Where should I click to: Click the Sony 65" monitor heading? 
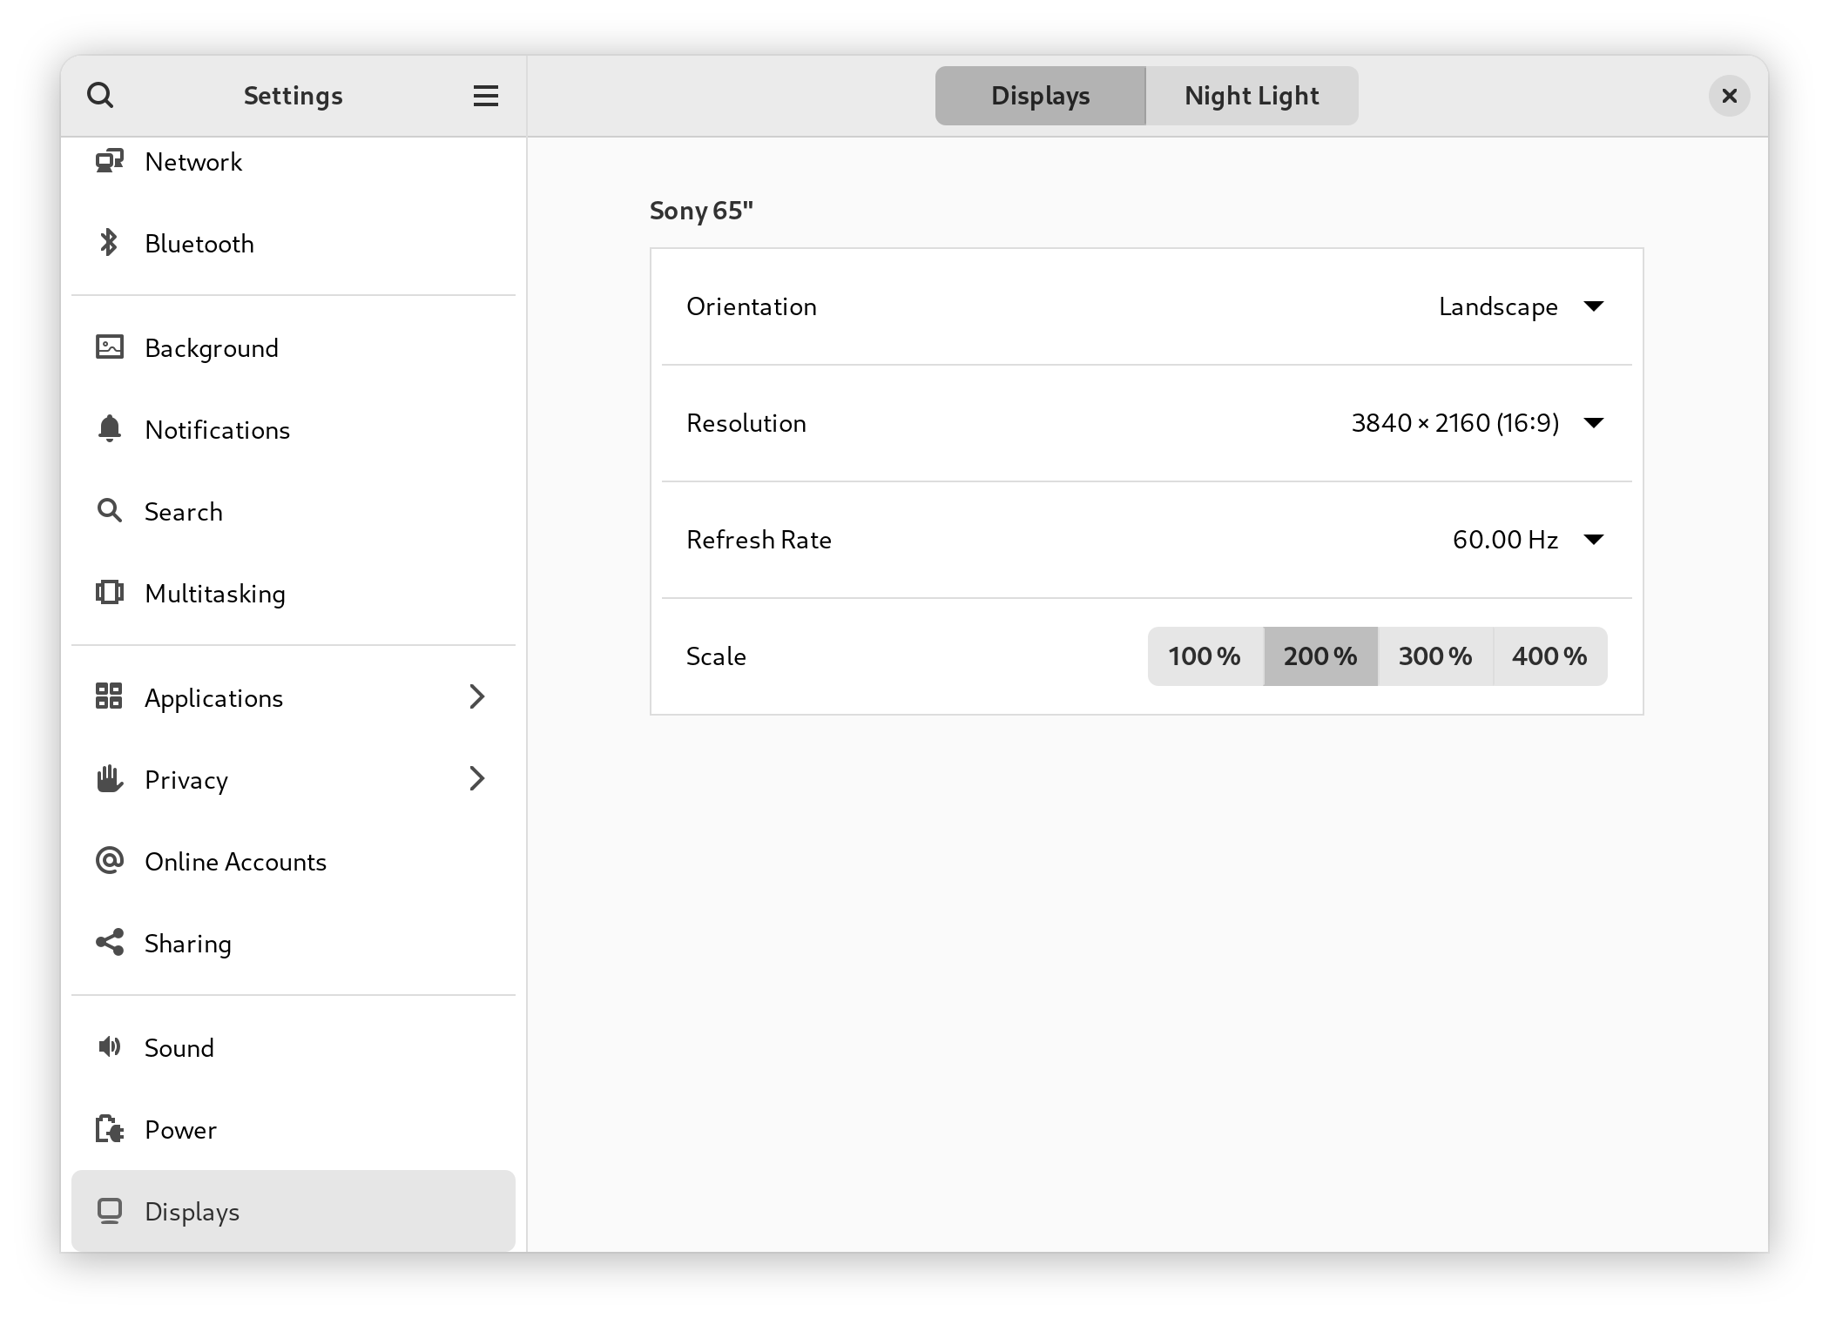click(701, 211)
